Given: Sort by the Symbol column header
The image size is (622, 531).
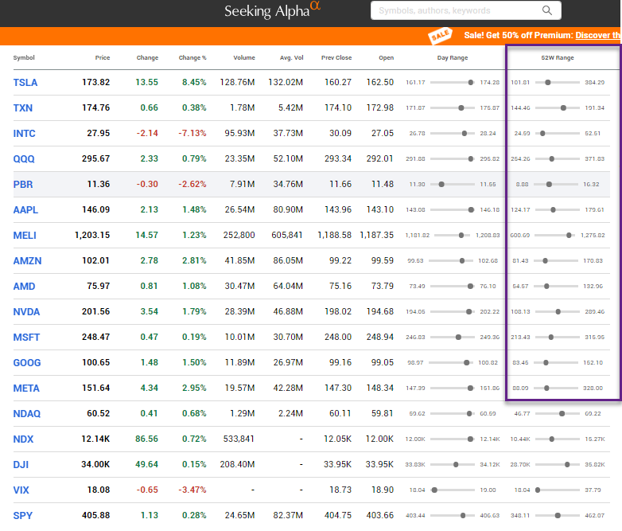Looking at the screenshot, I should click(x=24, y=57).
